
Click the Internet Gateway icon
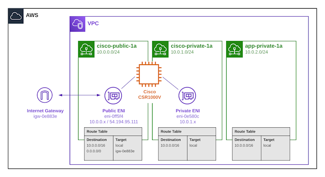45,95
